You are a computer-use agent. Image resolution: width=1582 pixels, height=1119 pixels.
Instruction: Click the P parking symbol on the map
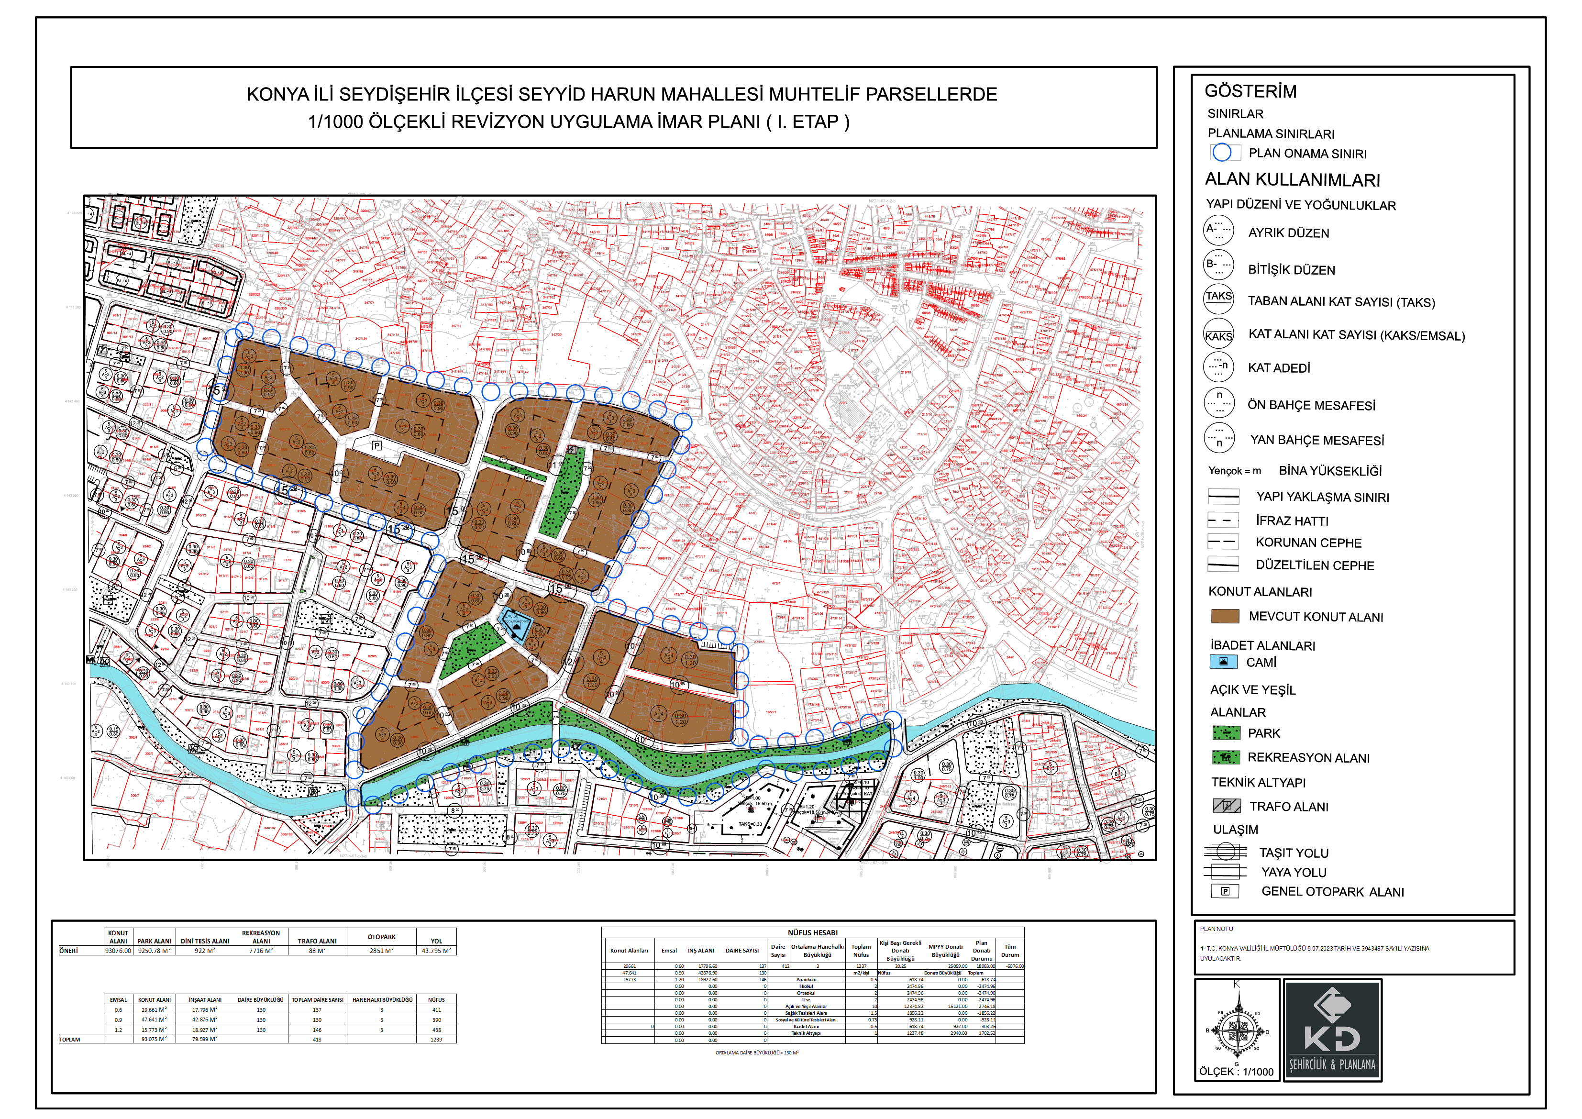pos(377,446)
